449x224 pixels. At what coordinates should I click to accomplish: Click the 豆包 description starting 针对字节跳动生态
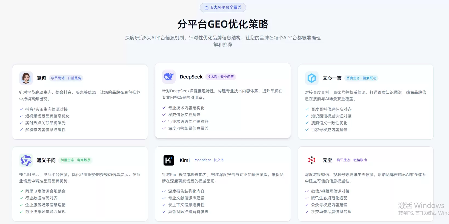[80, 96]
